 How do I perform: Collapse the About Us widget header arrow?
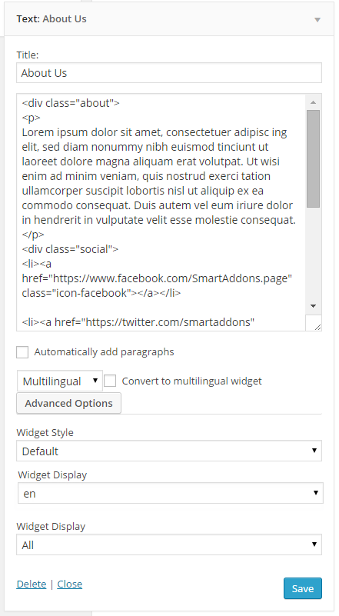[x=317, y=20]
